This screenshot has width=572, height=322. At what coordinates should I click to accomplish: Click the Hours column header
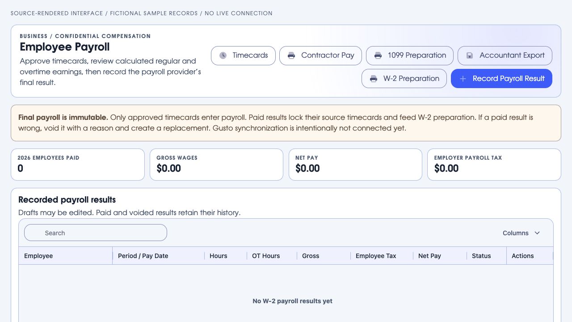[225, 256]
